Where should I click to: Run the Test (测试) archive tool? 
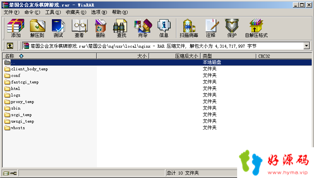58,28
